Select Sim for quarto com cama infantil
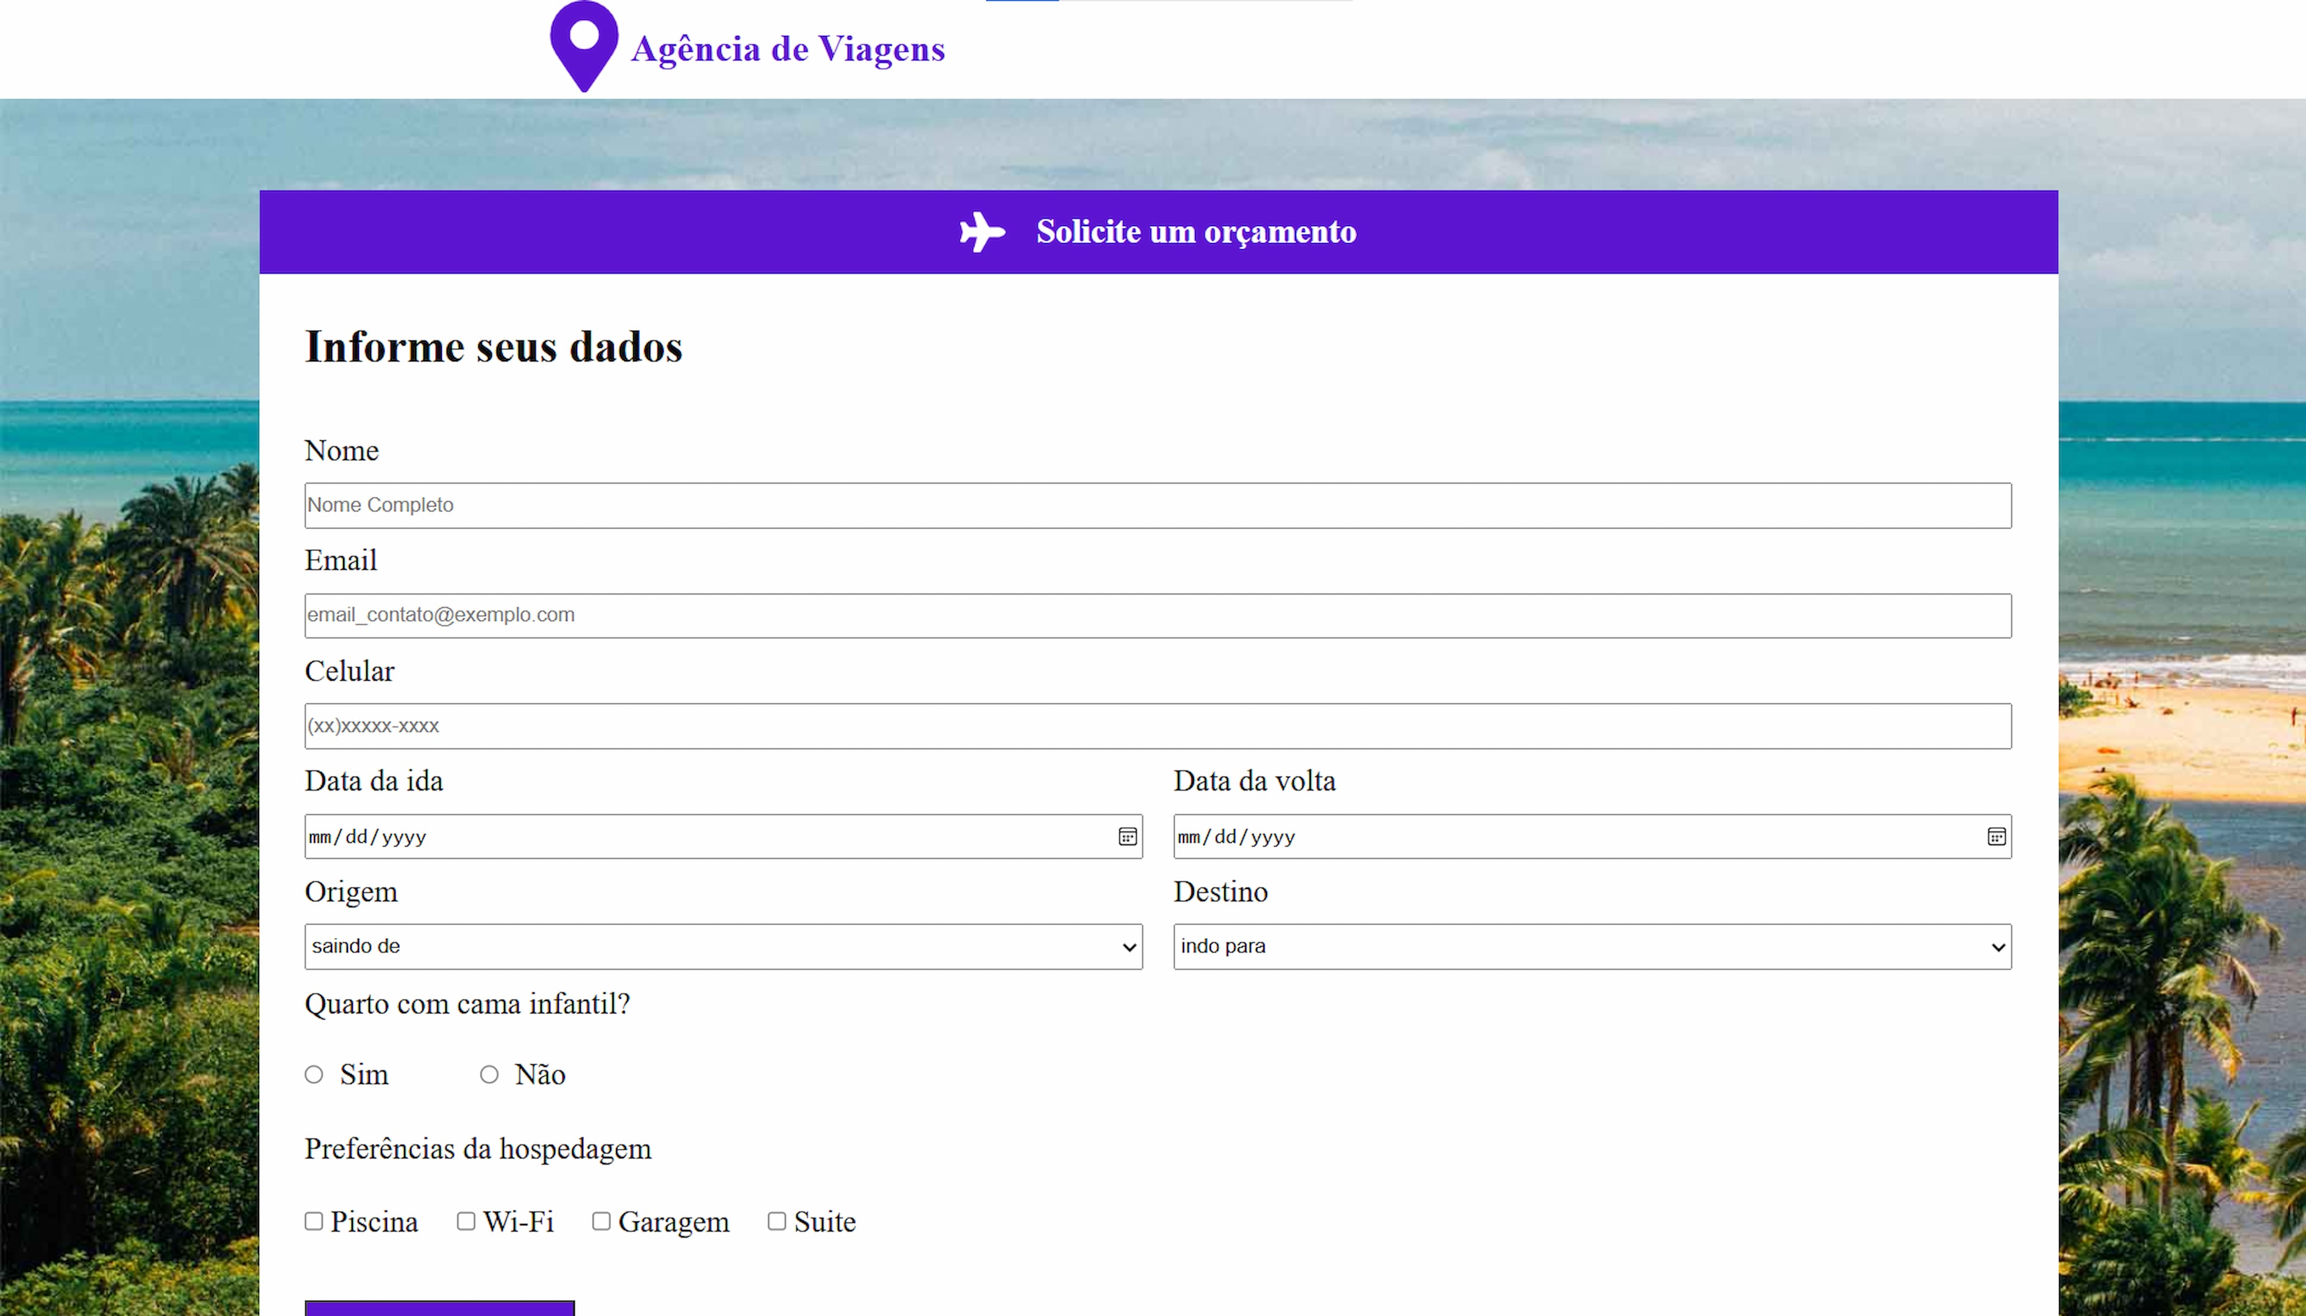Image resolution: width=2306 pixels, height=1316 pixels. pos(314,1074)
